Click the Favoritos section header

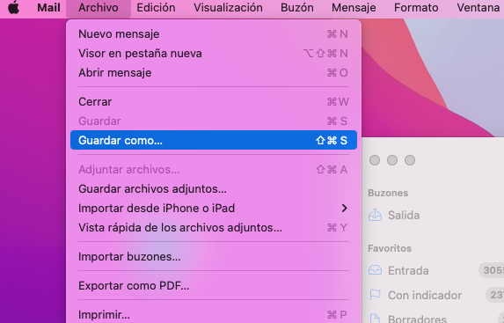[390, 248]
